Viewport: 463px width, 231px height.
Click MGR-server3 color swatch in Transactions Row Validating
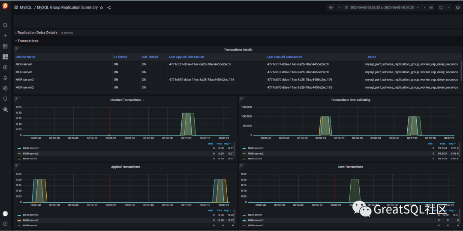pos(244,148)
